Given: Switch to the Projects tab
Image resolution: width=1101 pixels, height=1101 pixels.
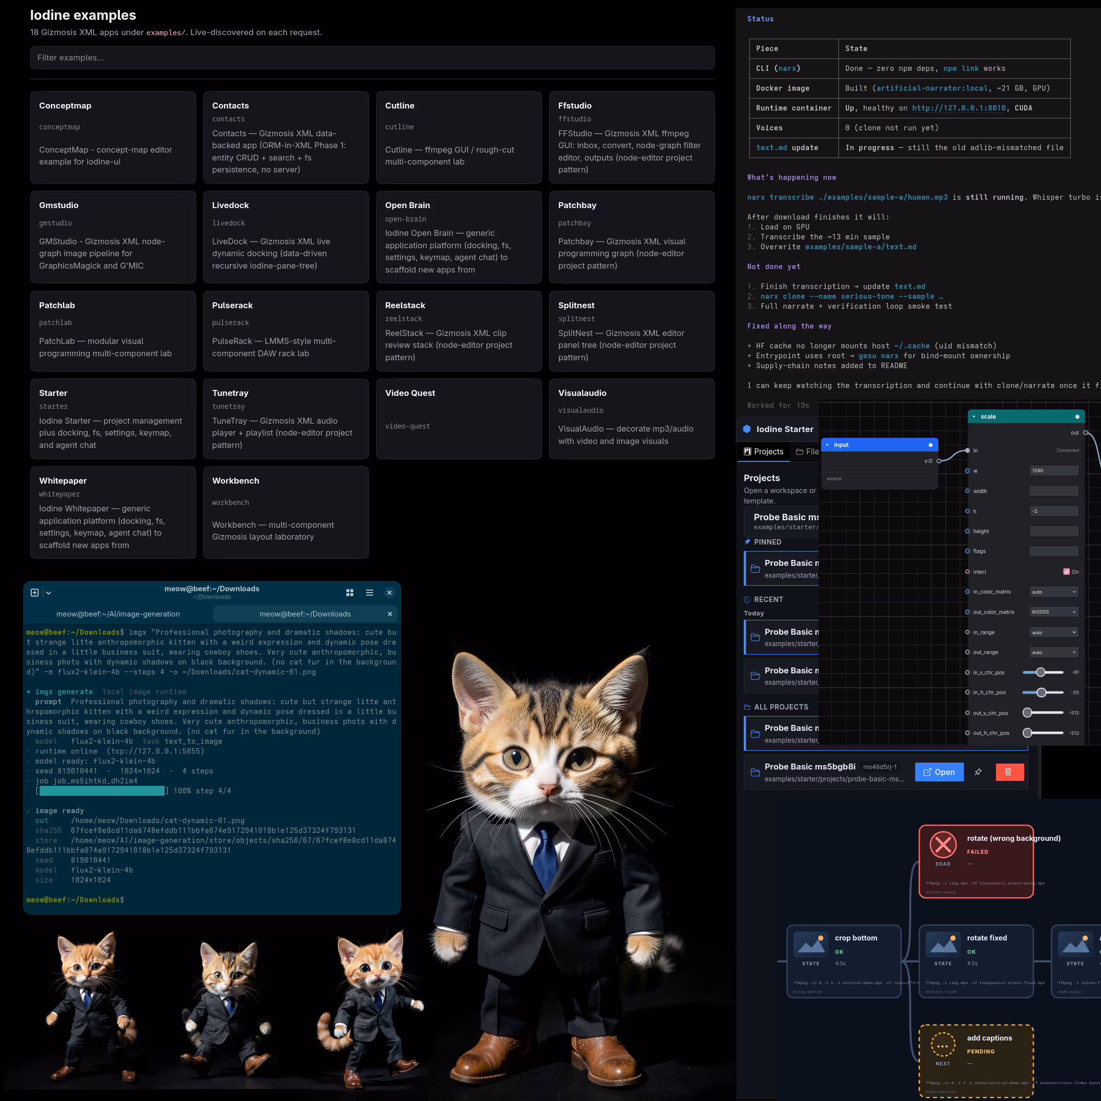Looking at the screenshot, I should [x=763, y=451].
